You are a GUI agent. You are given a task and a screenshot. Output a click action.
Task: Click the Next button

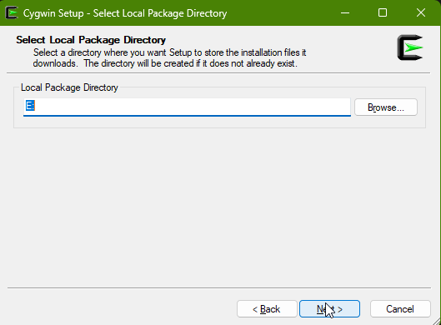(329, 308)
